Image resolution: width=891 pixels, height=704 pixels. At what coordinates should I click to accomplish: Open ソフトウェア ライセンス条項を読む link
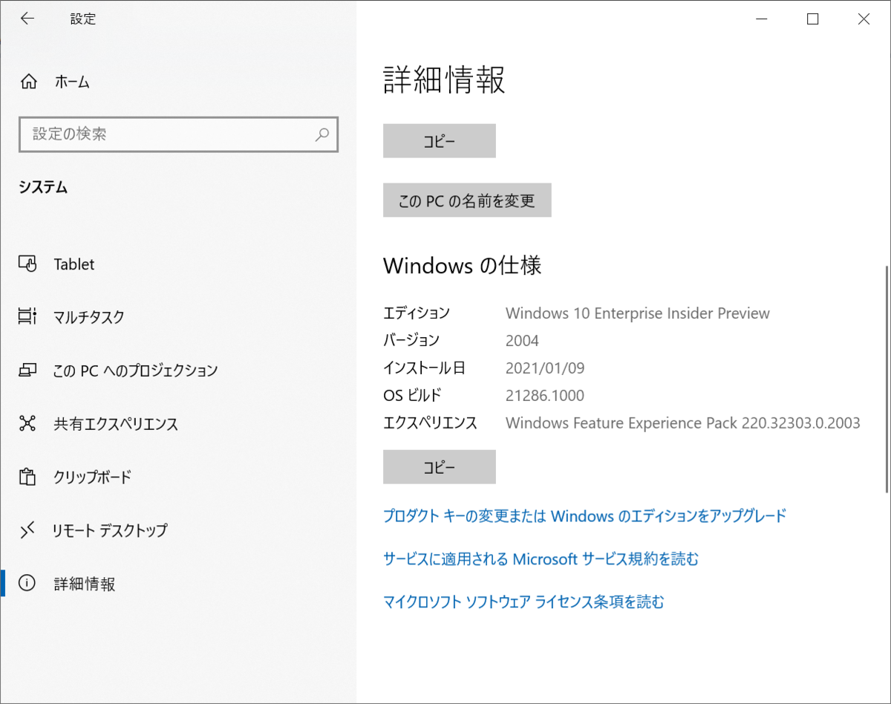coord(523,602)
